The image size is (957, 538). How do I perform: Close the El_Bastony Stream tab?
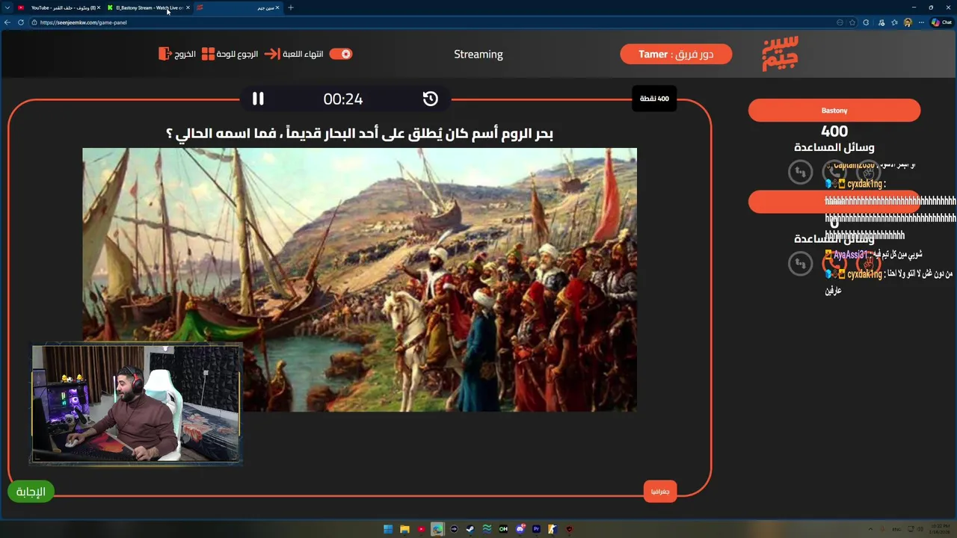point(188,7)
